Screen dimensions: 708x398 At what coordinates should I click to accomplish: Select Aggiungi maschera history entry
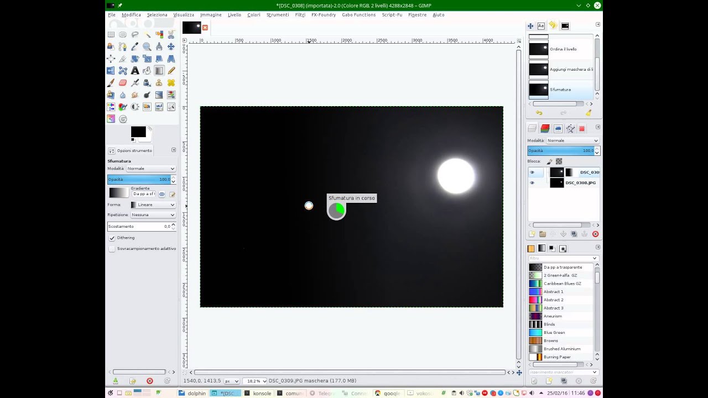pos(561,69)
